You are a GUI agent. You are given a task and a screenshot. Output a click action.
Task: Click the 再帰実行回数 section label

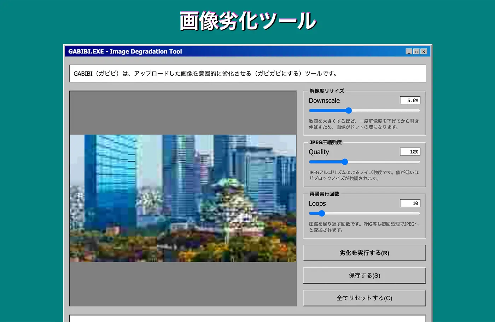click(324, 194)
